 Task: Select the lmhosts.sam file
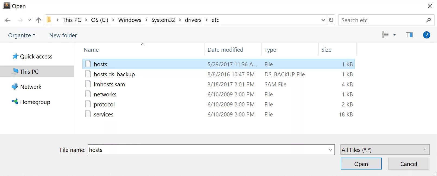coord(109,84)
